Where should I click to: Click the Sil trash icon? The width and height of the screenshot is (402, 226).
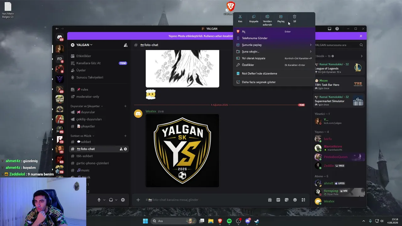pyautogui.click(x=295, y=17)
